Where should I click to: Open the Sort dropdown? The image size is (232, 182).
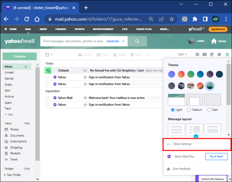pos(183,54)
